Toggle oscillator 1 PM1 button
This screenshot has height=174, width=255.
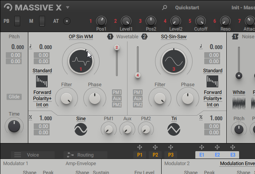[117, 92]
